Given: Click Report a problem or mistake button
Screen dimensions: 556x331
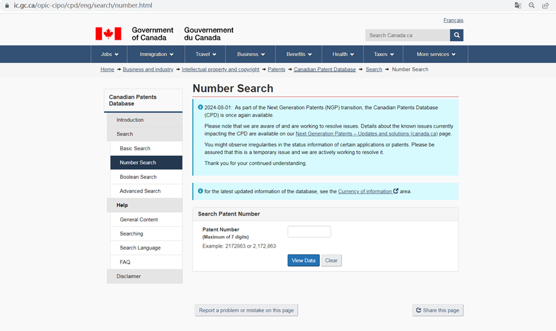Looking at the screenshot, I should click(246, 310).
